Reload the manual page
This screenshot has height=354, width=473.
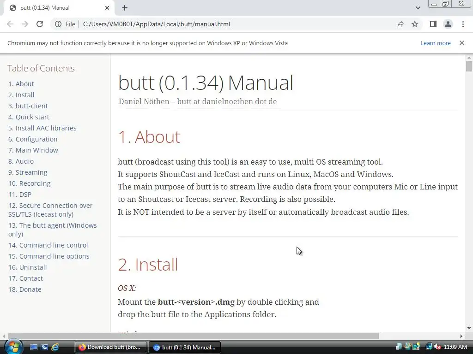pos(40,24)
